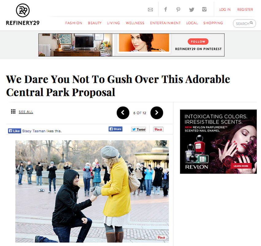
Task: Open the Instagram camera icon in header
Action: (205, 9)
